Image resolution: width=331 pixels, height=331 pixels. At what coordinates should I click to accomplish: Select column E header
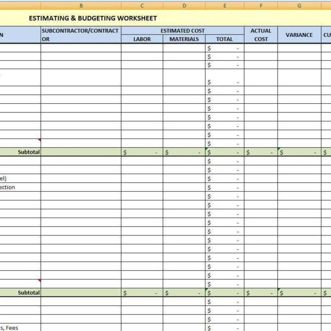tap(225, 5)
